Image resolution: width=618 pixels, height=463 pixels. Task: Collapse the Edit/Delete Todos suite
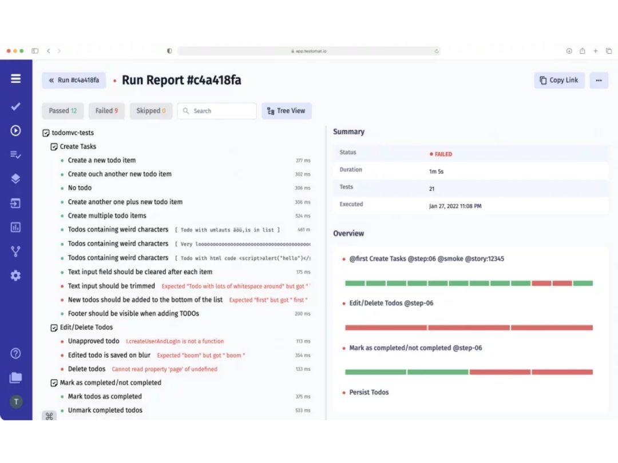(54, 328)
